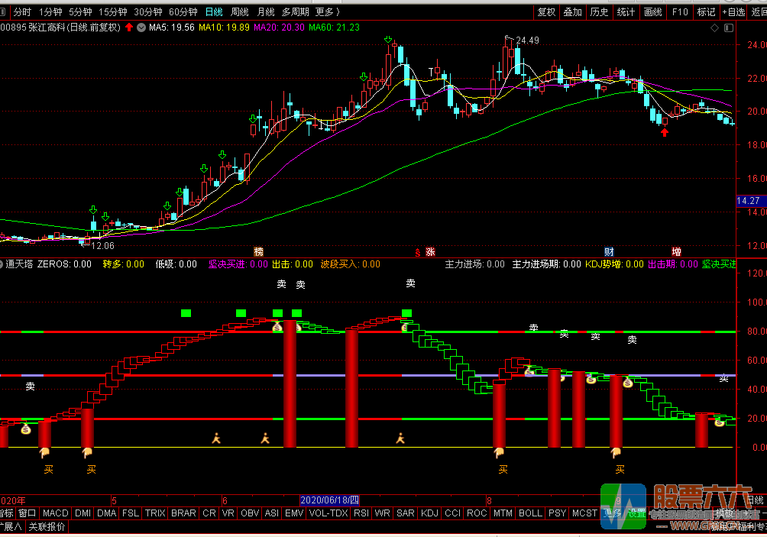Open the round dropdown next to stock name
The image size is (767, 537).
pyautogui.click(x=141, y=27)
